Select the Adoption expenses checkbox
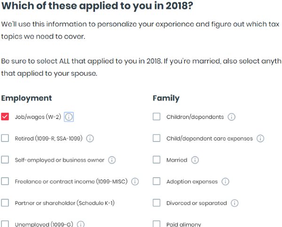 [157, 182]
